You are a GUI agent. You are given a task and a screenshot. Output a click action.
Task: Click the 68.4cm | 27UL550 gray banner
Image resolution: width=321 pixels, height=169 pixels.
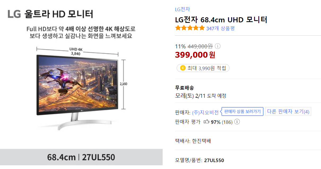(81, 157)
